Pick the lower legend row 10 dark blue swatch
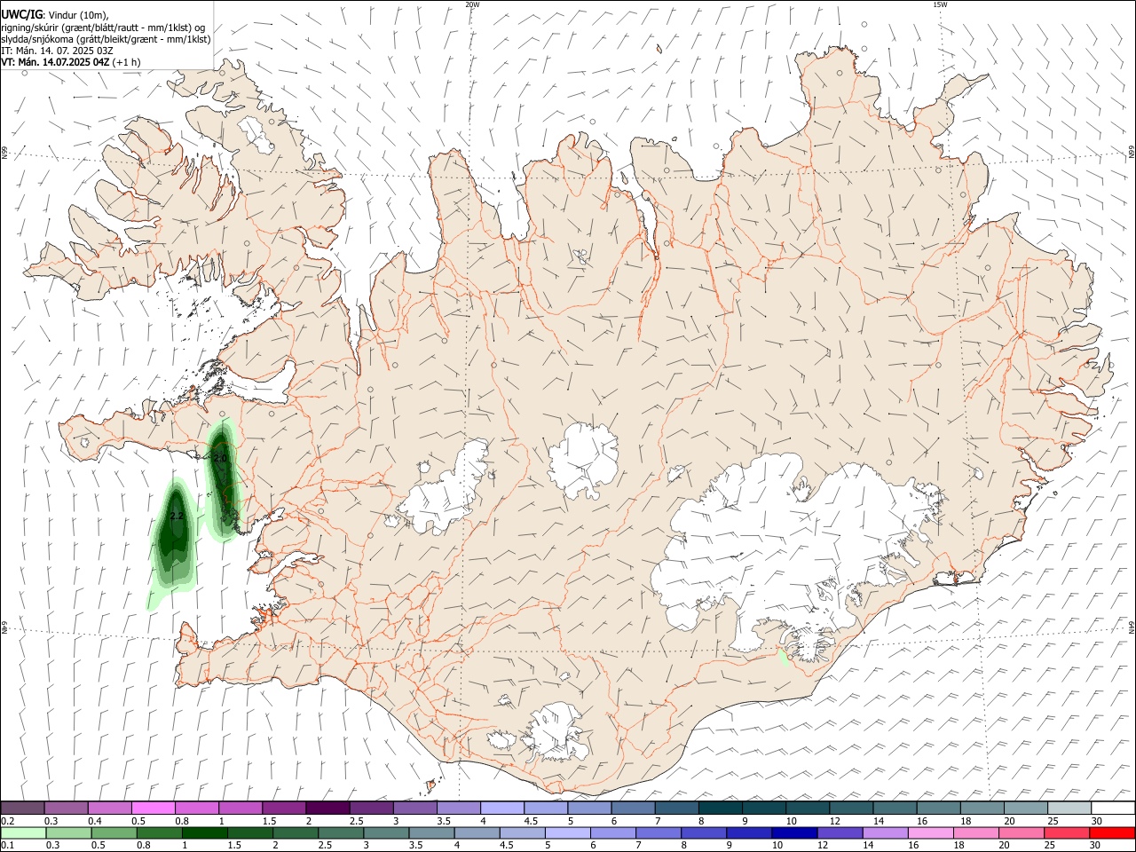This screenshot has height=852, width=1136. tap(793, 832)
